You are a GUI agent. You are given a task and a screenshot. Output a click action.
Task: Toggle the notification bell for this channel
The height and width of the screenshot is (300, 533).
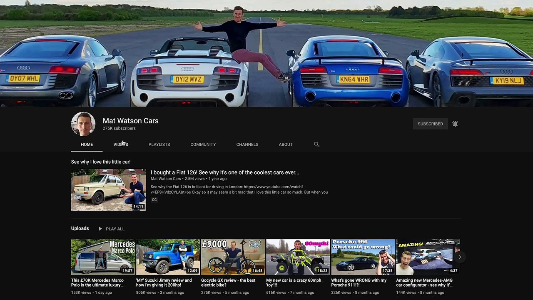click(x=455, y=124)
